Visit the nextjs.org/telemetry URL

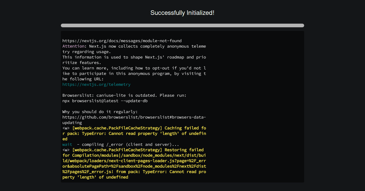(96, 84)
